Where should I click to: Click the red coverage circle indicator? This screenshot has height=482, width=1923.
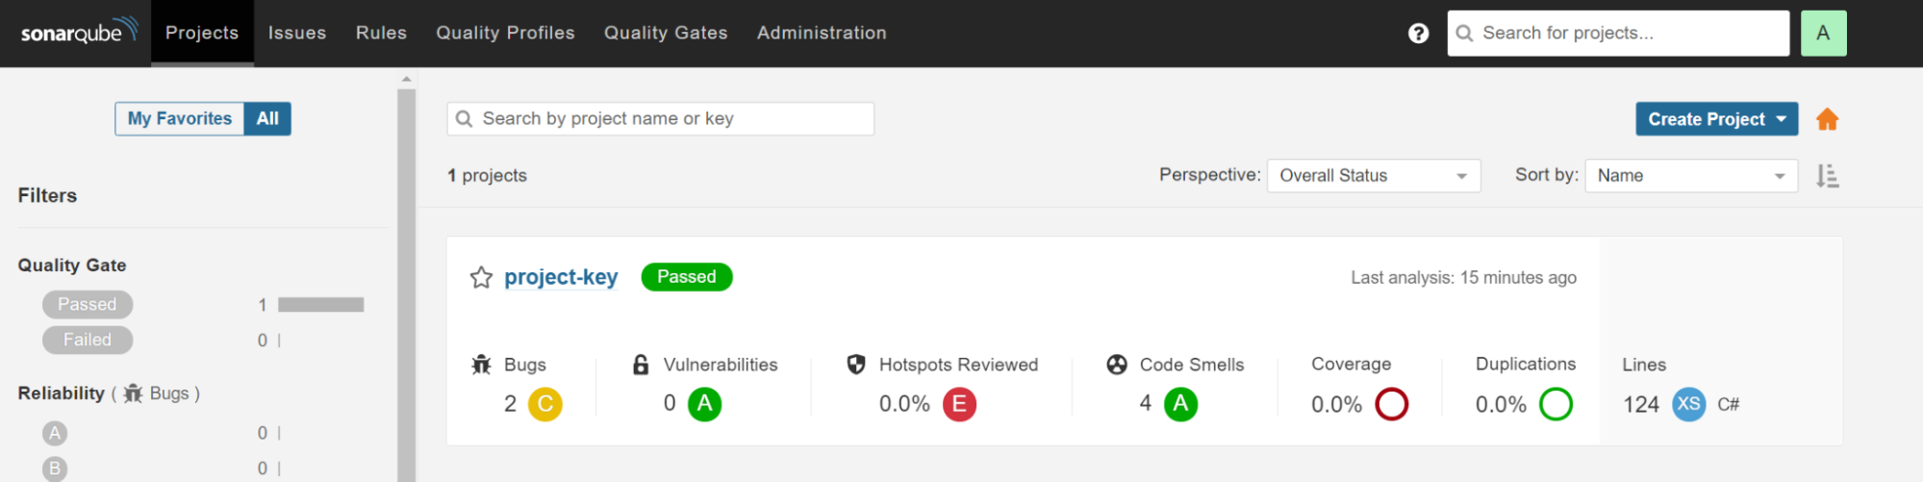pos(1391,404)
